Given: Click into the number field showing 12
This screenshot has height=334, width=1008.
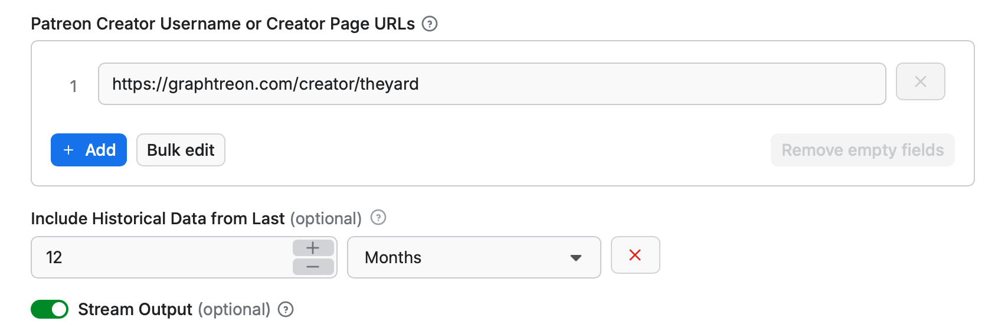Looking at the screenshot, I should 159,257.
